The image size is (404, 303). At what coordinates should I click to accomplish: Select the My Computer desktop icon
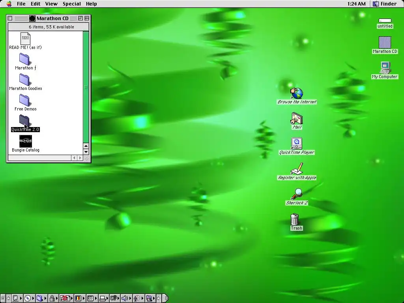tap(385, 68)
